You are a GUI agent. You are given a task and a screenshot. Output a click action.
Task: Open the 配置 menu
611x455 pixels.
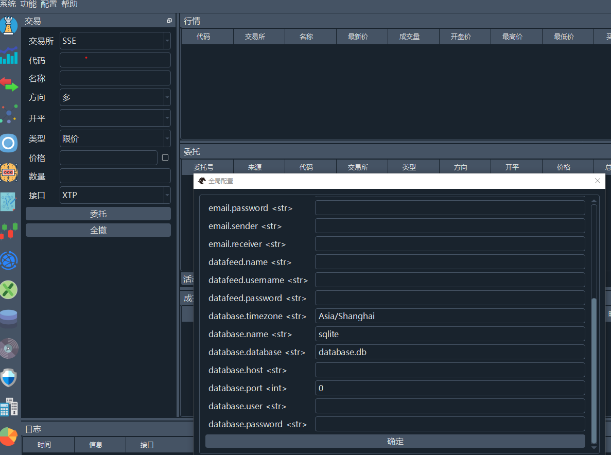(49, 4)
